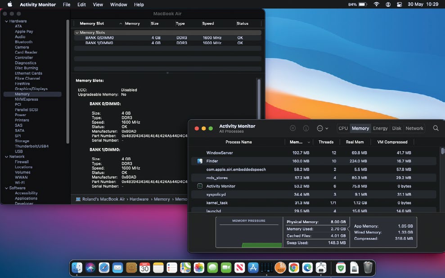Screen dimensions: 445x278
Task: Open the Notes app in the Dock
Action: click(158, 267)
